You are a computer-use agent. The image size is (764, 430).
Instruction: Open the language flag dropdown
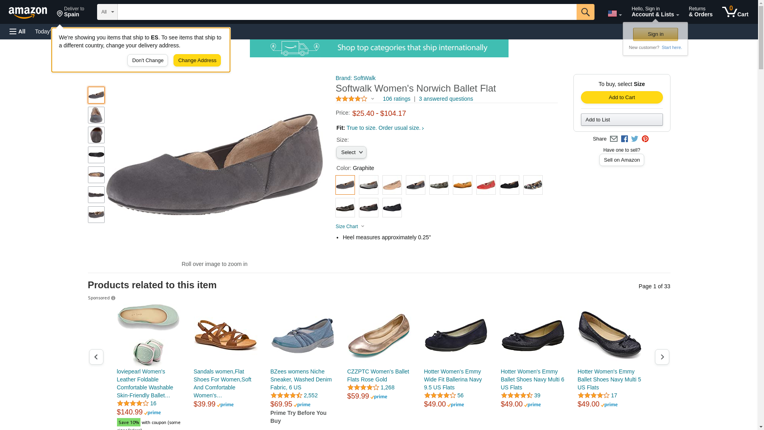[x=614, y=14]
